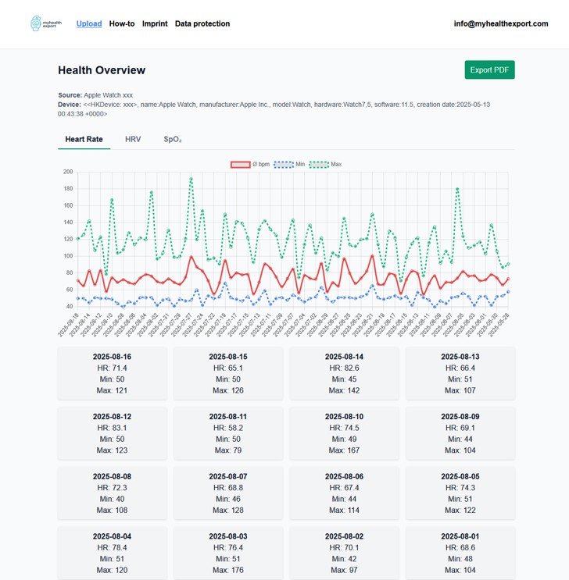Select the Heart Rate tab

point(84,139)
